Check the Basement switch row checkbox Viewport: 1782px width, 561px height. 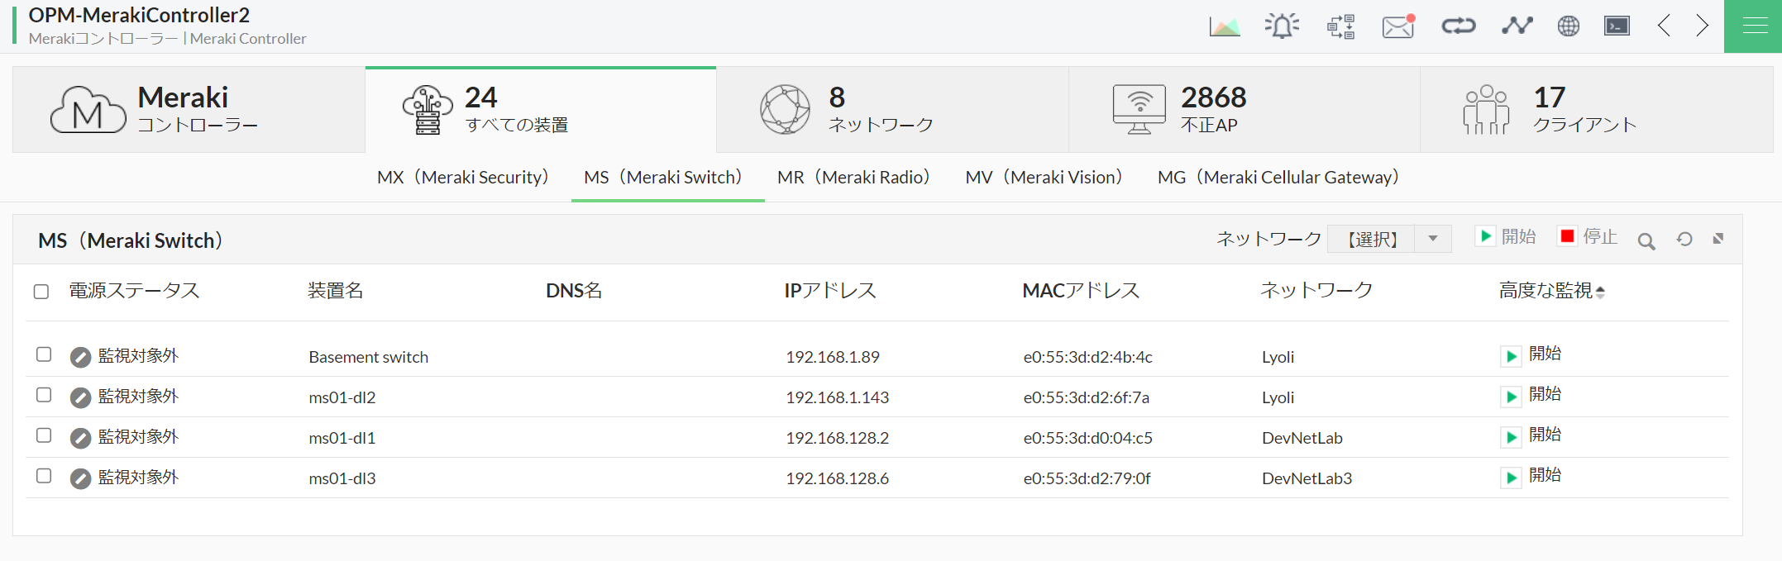[44, 354]
